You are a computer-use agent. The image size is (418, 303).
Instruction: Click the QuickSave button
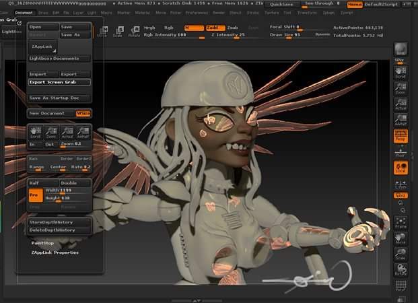pos(282,5)
